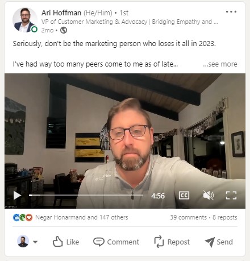This screenshot has height=261, width=250.
Task: View Ari Hoffman's profile photo
Action: pyautogui.click(x=24, y=20)
